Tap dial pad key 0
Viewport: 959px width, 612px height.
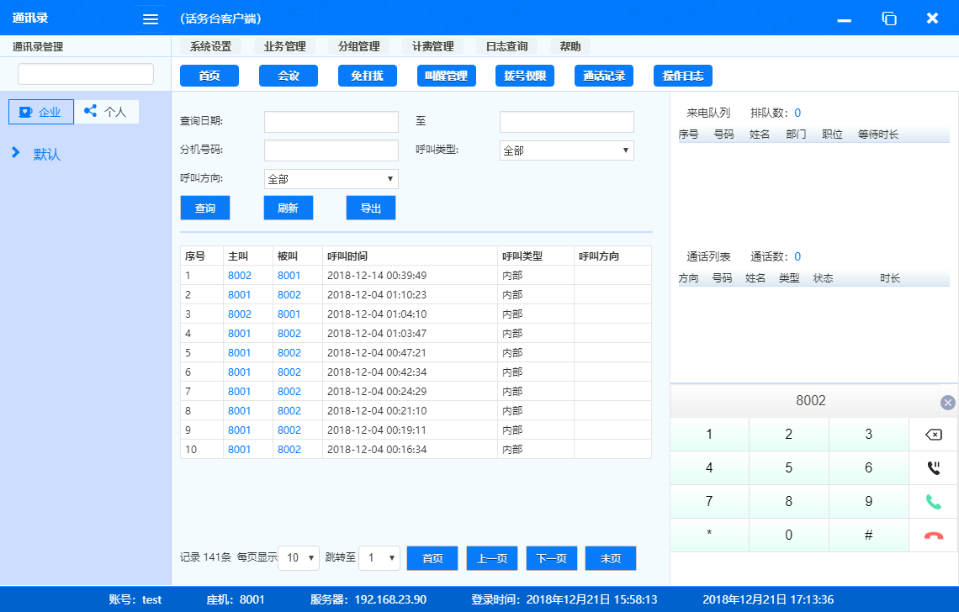pos(789,535)
